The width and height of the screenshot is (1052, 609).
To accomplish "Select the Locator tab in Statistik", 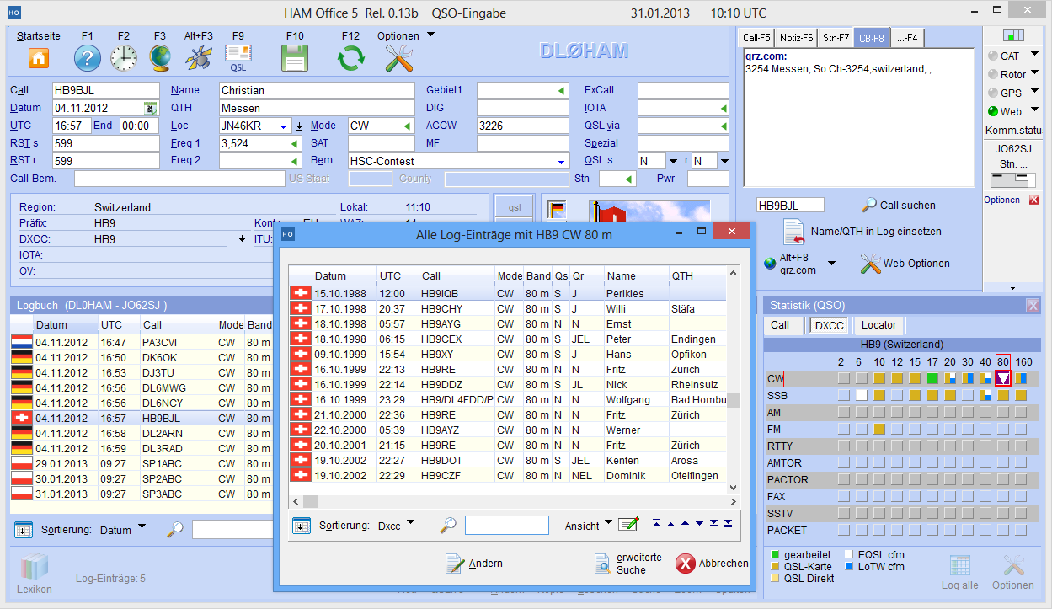I will click(x=878, y=325).
